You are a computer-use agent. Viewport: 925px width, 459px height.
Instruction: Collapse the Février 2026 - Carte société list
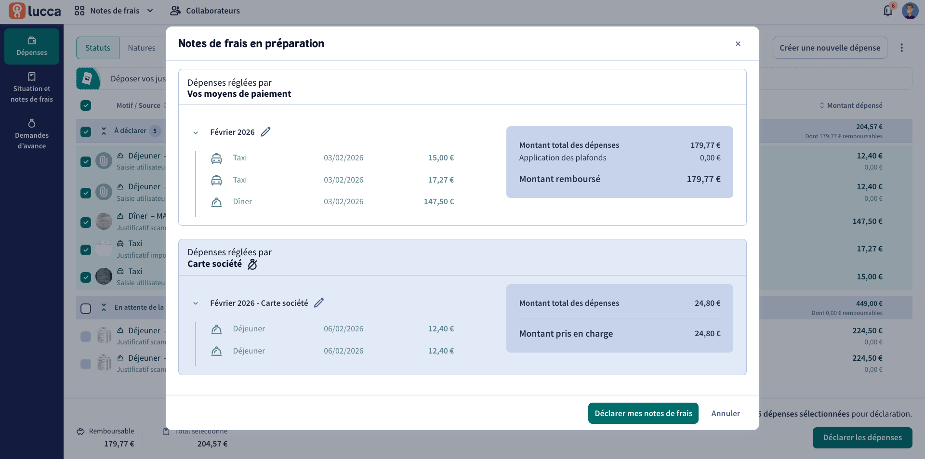pos(196,303)
